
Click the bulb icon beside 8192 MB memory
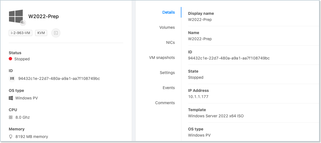point(11,137)
